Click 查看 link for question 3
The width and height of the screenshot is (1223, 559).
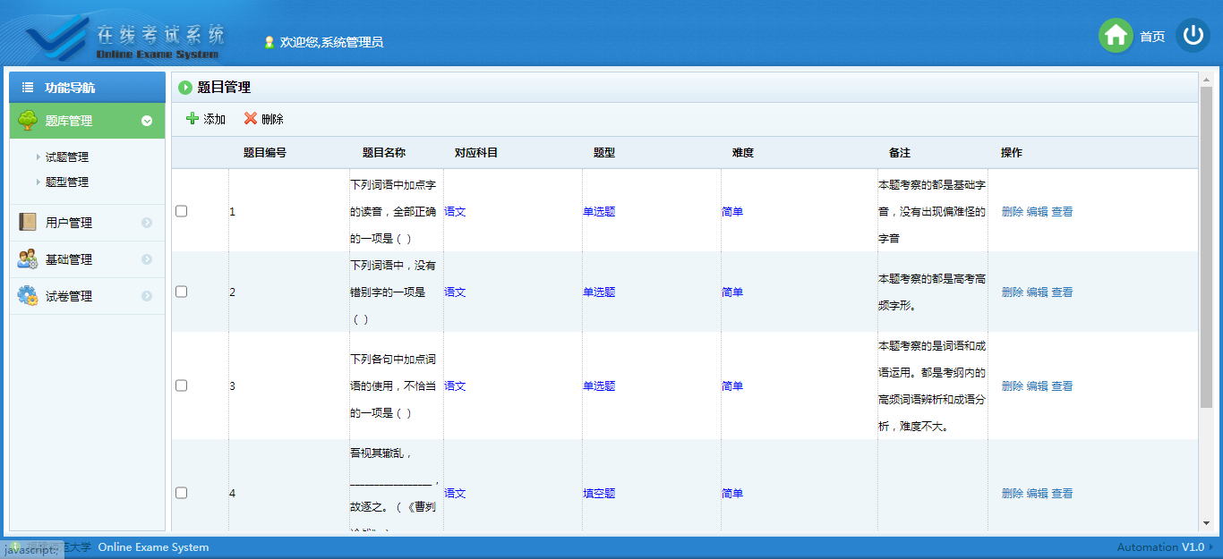click(1062, 386)
